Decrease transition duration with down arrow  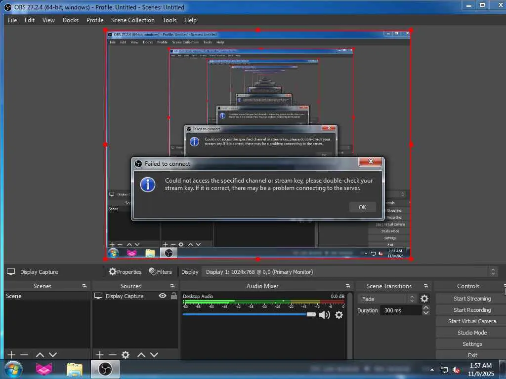426,313
